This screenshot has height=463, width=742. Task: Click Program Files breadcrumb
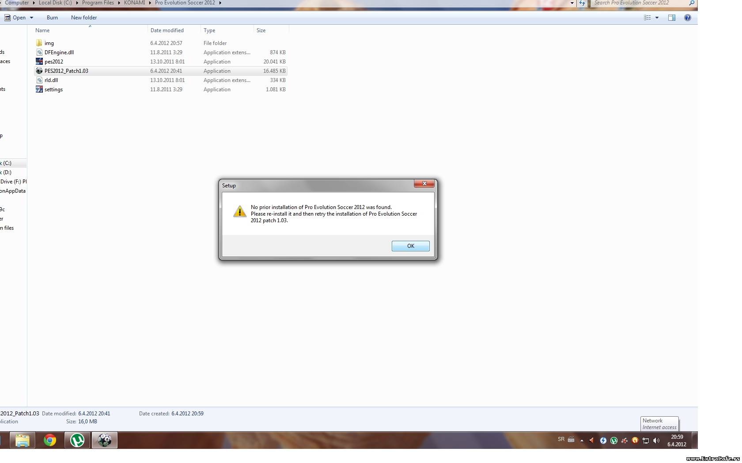click(98, 3)
